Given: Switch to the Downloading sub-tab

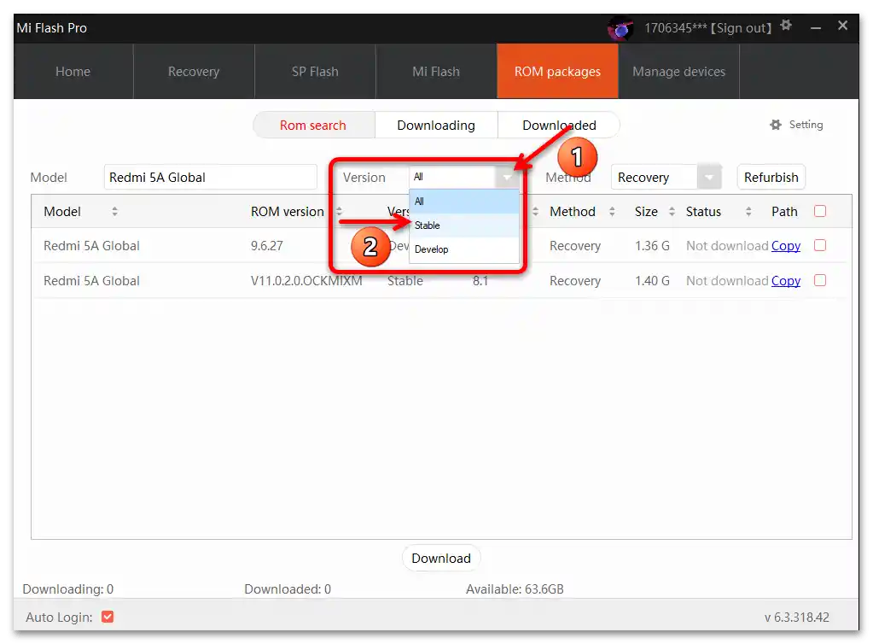Looking at the screenshot, I should [x=436, y=125].
